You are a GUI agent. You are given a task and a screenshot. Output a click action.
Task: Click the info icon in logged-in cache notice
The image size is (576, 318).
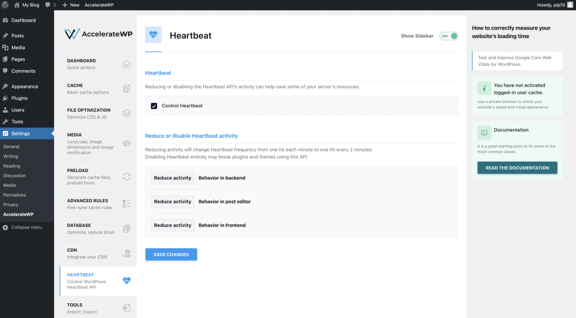point(484,88)
